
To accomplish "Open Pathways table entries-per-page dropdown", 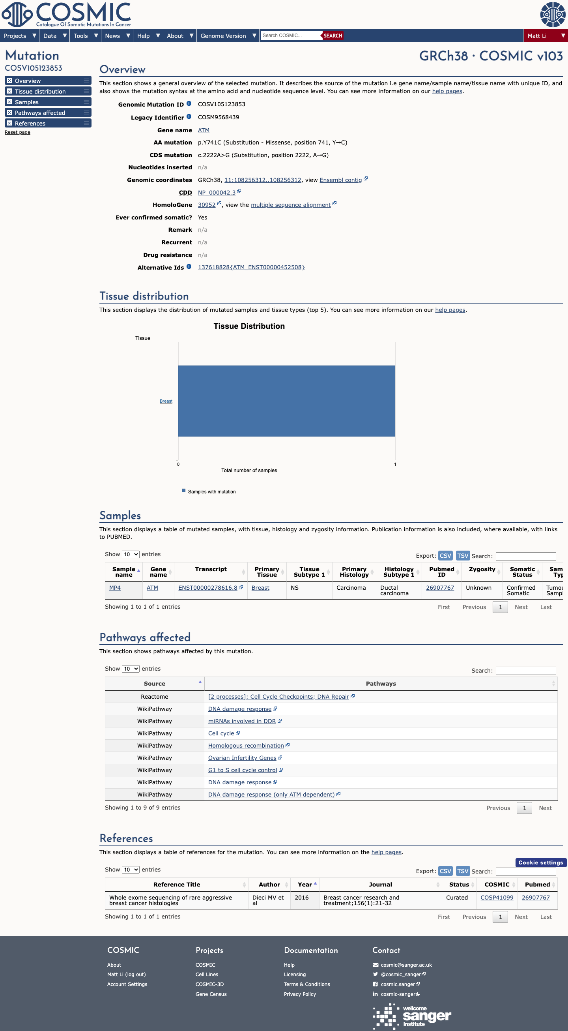I will tap(131, 669).
